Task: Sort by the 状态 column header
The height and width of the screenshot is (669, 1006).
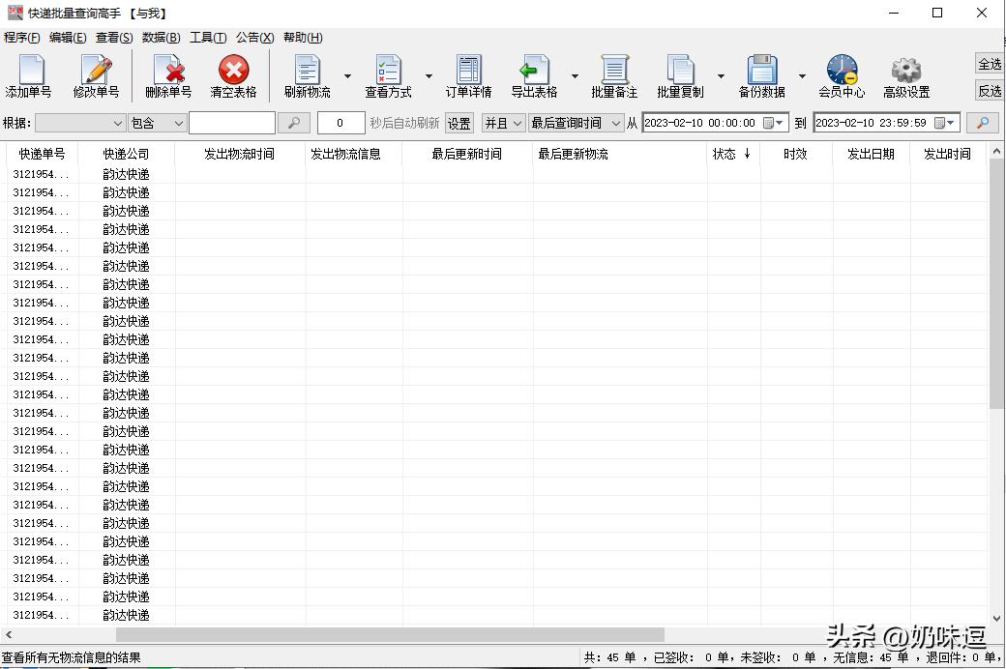Action: pos(732,154)
